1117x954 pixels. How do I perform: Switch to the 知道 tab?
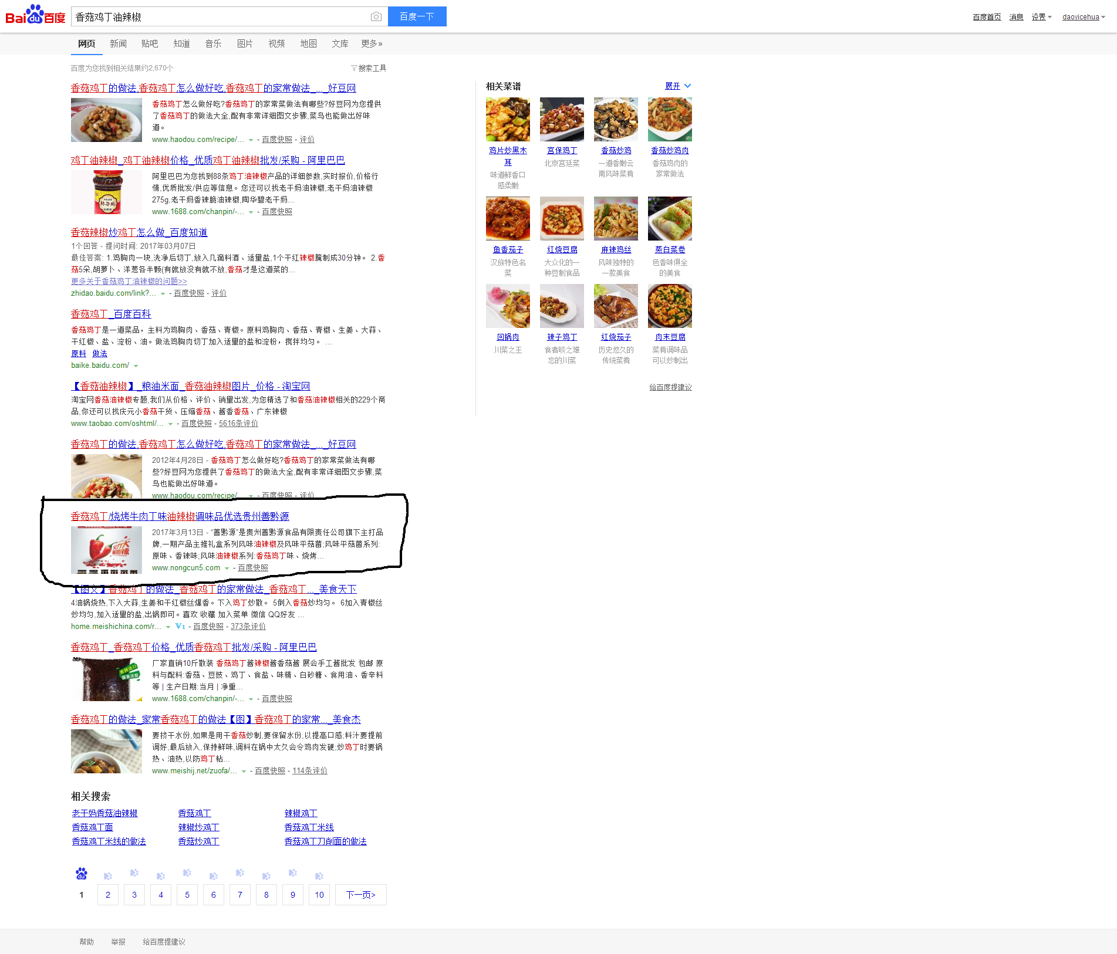coord(181,43)
